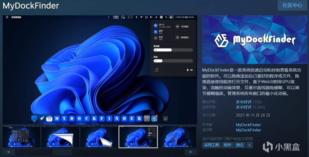The width and height of the screenshot is (309, 157).
Task: Select thumbnail with small curled window near dock
Action: (99, 137)
